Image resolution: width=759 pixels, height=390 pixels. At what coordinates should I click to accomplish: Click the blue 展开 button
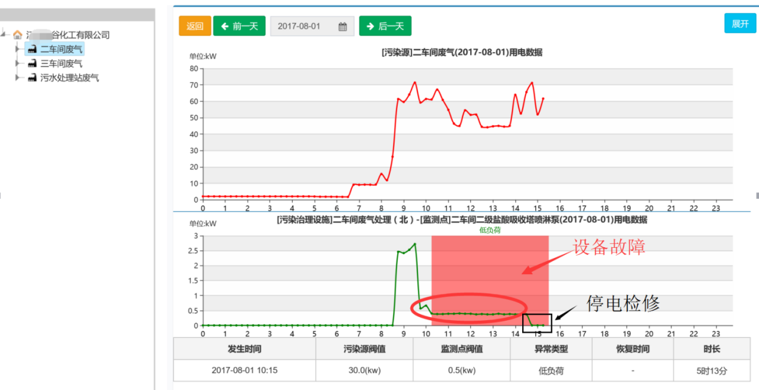pos(740,24)
